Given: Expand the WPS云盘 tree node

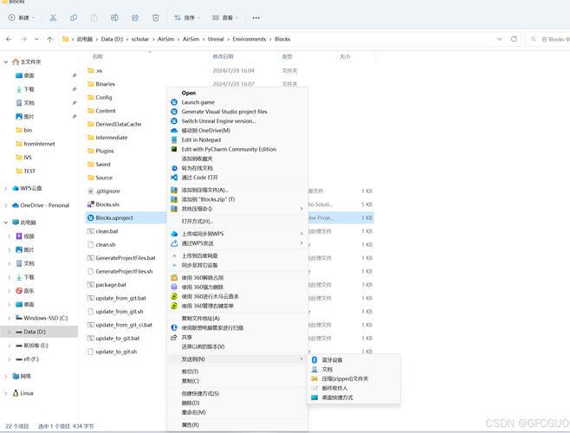Looking at the screenshot, I should click(x=6, y=188).
